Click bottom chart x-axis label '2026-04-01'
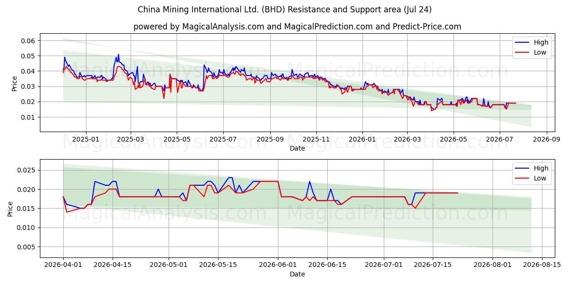 [63, 266]
